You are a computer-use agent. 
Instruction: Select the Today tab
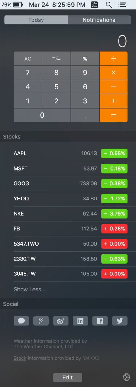pyautogui.click(x=36, y=20)
